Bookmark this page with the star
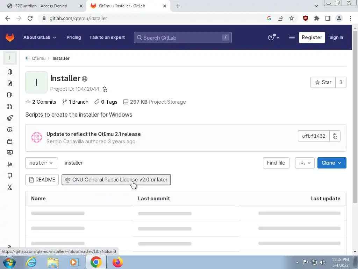This screenshot has width=358, height=269. (292, 18)
